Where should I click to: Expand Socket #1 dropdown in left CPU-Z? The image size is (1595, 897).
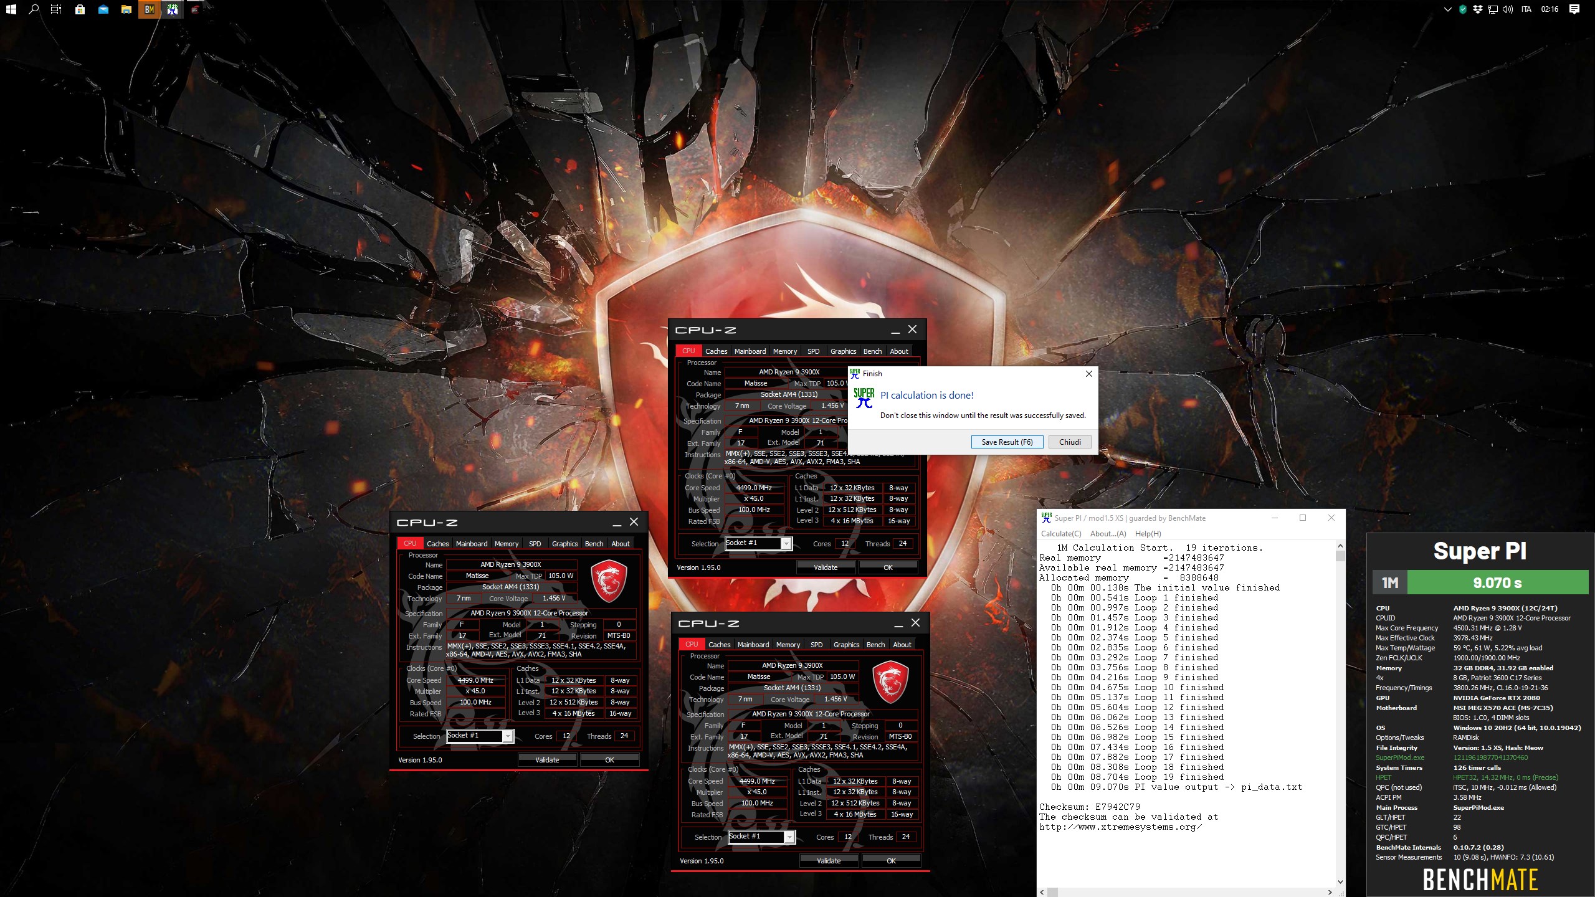[x=508, y=736]
